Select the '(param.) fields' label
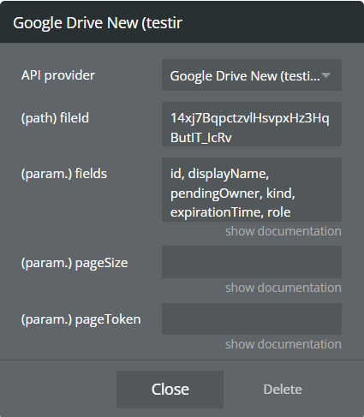Screen dimensions: 364x417 pyautogui.click(x=64, y=174)
